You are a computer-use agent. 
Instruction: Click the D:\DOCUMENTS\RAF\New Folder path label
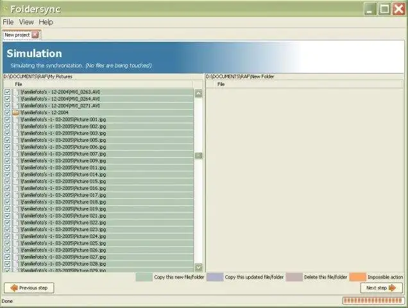pyautogui.click(x=240, y=76)
